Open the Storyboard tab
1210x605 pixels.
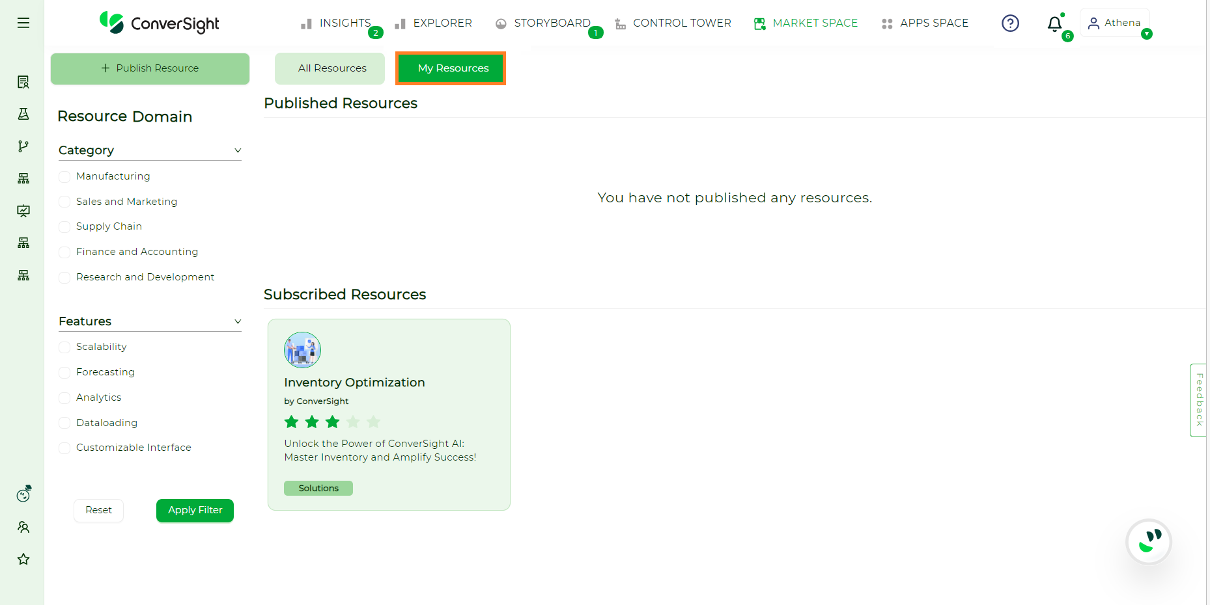(x=542, y=23)
